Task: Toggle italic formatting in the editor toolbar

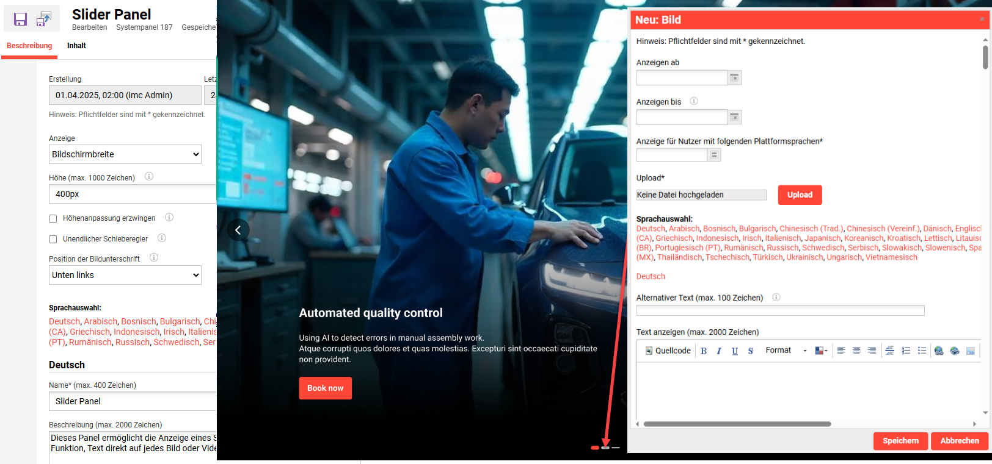Action: [719, 351]
